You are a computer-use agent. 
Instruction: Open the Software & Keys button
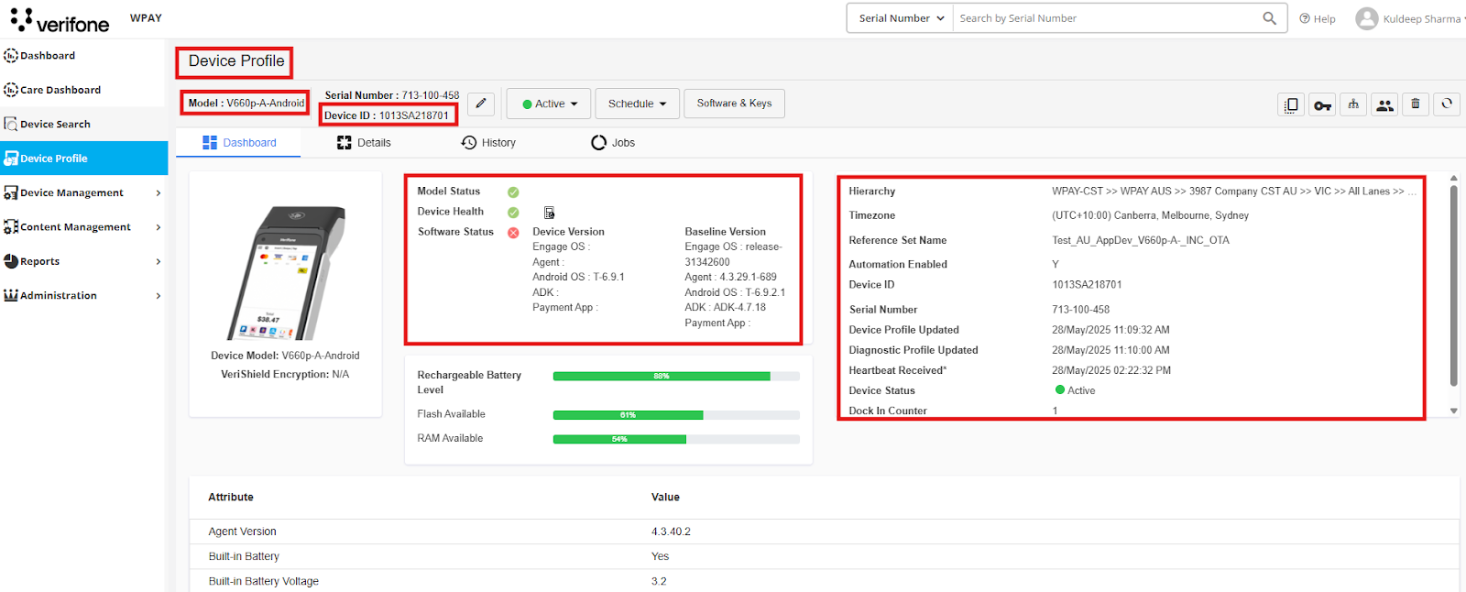[x=734, y=104]
